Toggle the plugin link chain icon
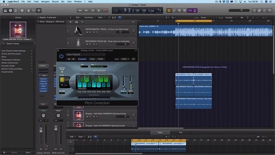The height and width of the screenshot is (155, 275). (134, 59)
